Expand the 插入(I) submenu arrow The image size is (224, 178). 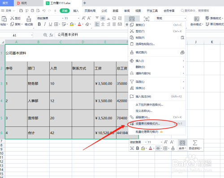click(183, 61)
